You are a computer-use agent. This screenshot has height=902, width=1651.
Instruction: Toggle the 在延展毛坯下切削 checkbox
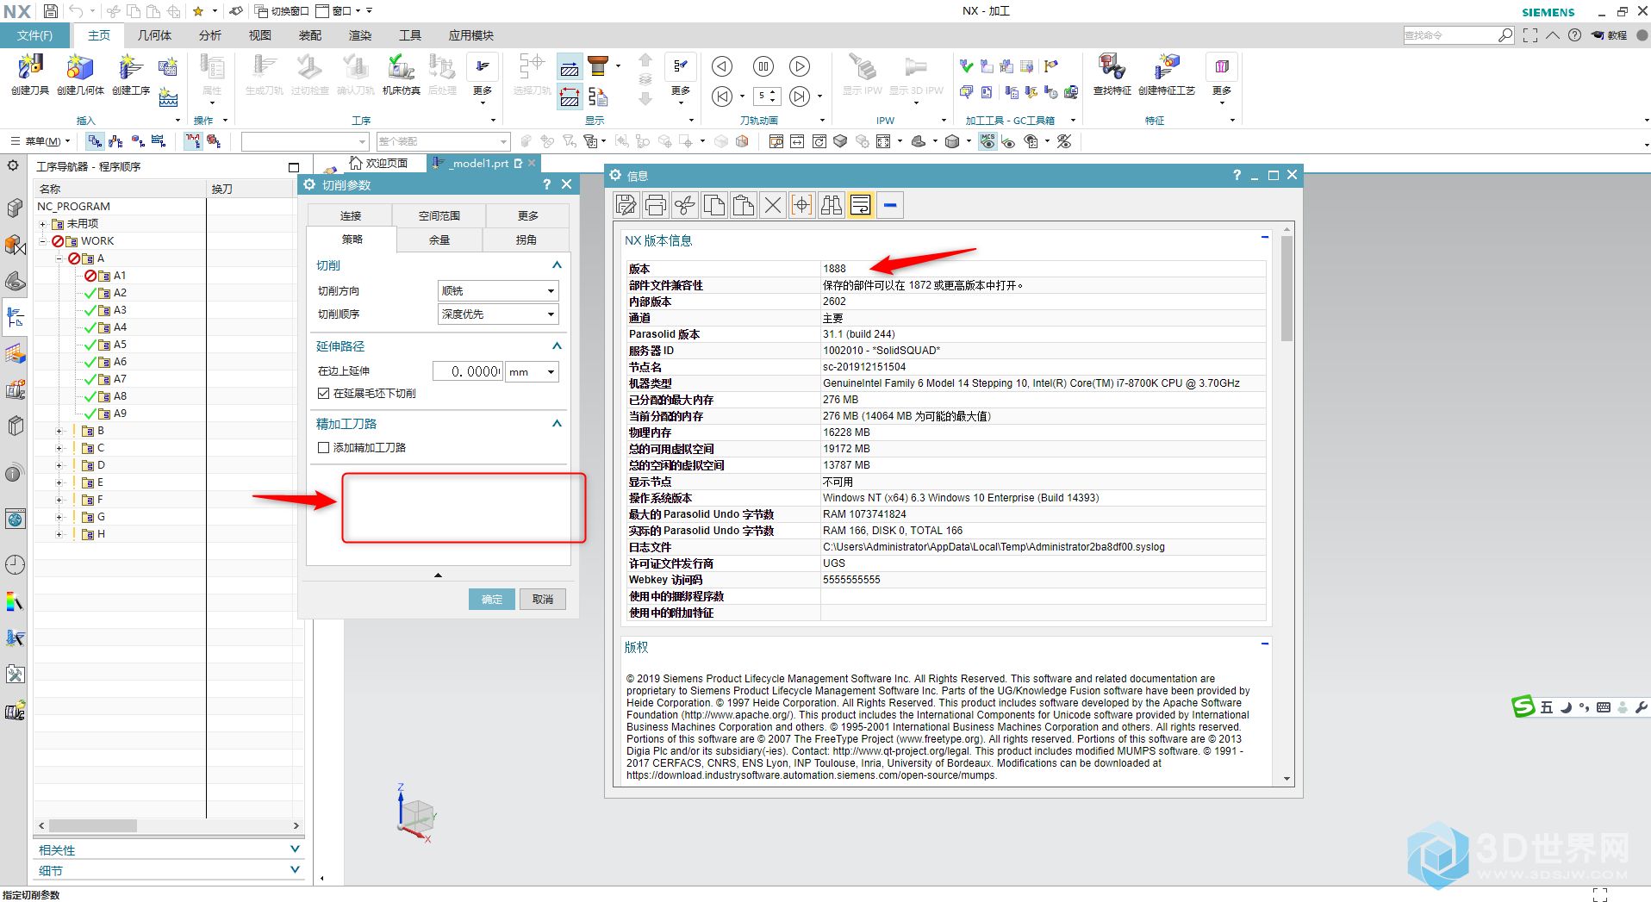coord(324,394)
